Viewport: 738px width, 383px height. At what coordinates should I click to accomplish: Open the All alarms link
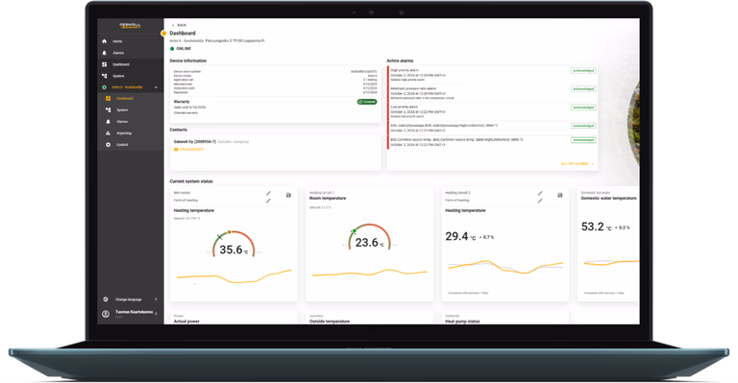pos(577,163)
